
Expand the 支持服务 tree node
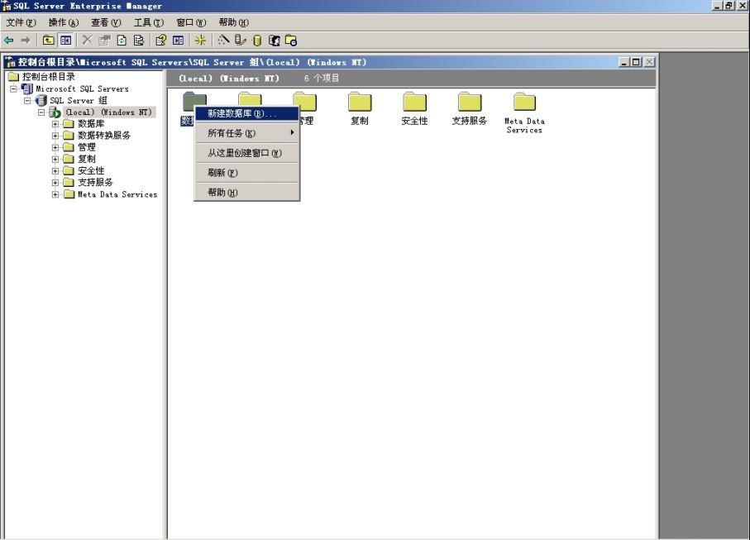point(55,183)
